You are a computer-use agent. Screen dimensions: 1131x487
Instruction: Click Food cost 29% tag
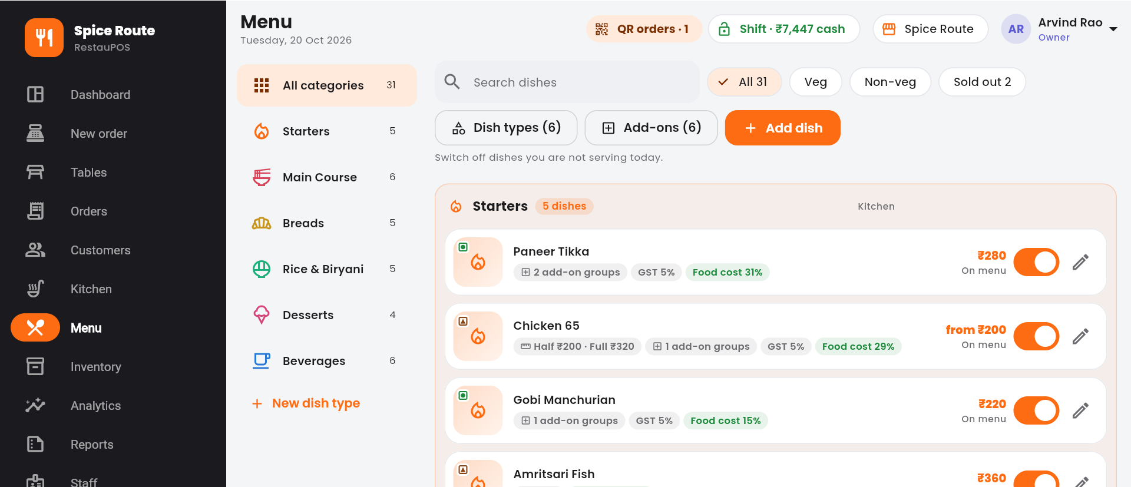(858, 346)
